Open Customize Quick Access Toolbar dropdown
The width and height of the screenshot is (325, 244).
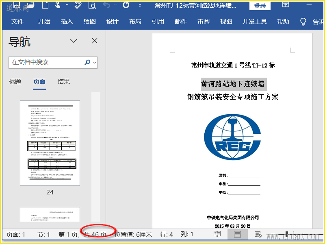(x=140, y=6)
